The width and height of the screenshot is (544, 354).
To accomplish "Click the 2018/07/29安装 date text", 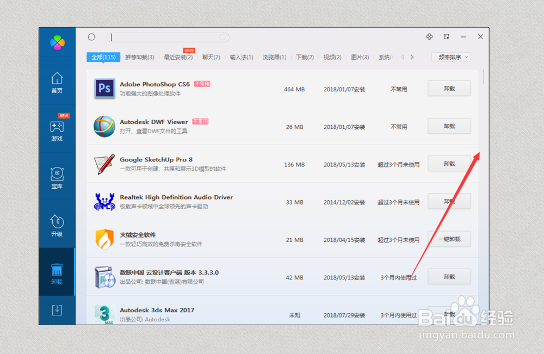I will tap(344, 315).
